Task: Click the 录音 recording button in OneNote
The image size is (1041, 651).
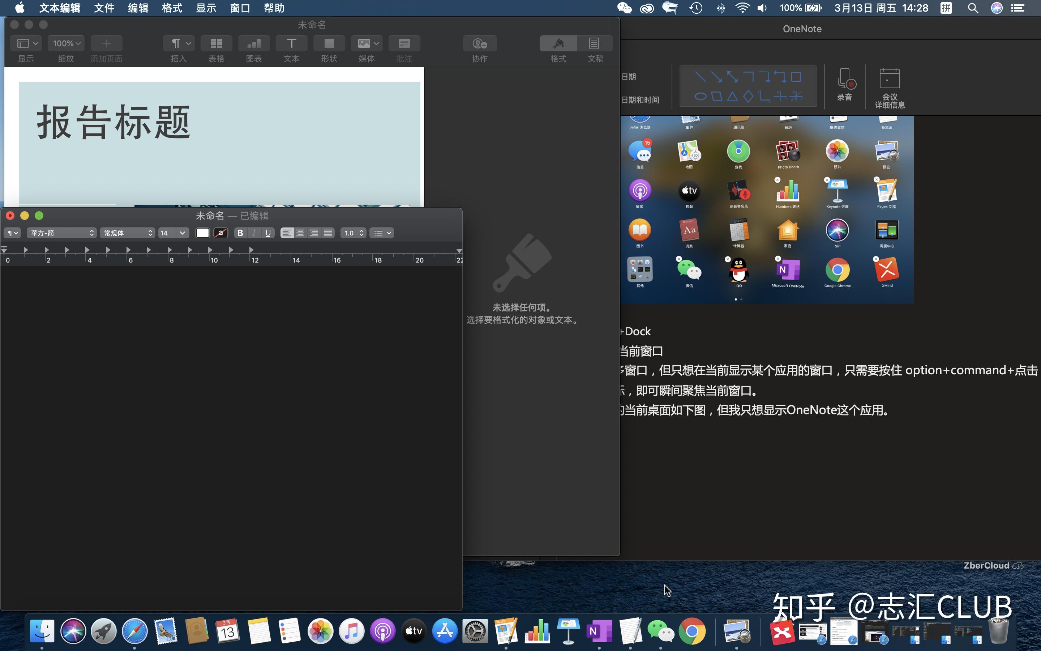Action: 844,85
